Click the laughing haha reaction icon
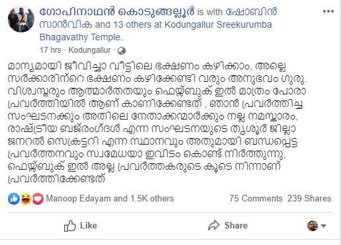Viewport: 341px width, 245px height. [26, 199]
